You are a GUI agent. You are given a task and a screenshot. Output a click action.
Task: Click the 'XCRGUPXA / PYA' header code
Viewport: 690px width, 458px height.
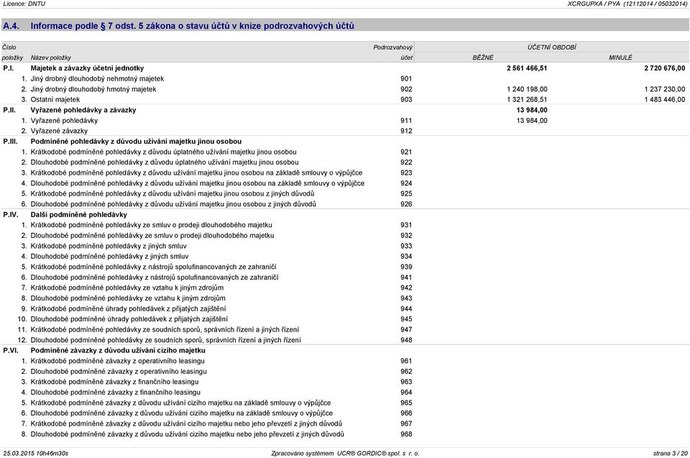(594, 4)
